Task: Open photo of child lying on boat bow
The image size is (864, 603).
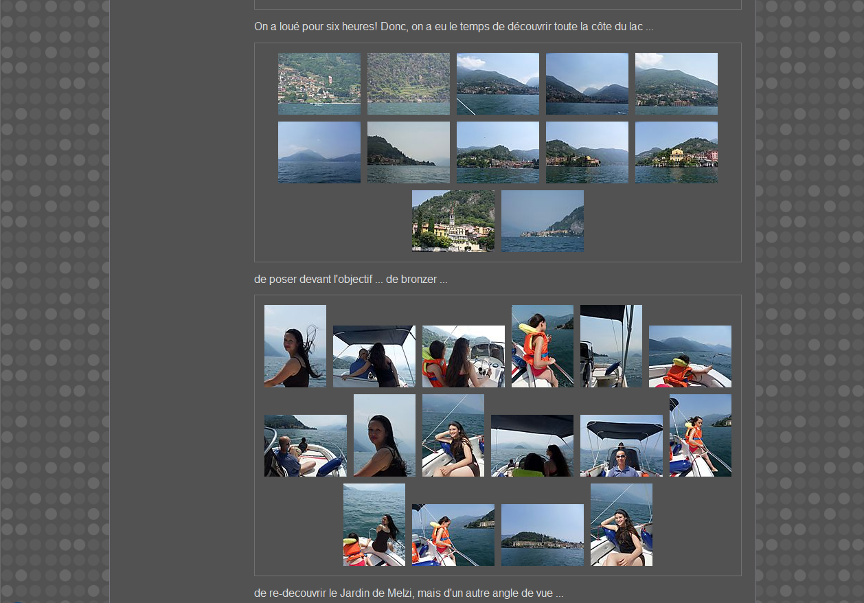Action: tap(690, 356)
